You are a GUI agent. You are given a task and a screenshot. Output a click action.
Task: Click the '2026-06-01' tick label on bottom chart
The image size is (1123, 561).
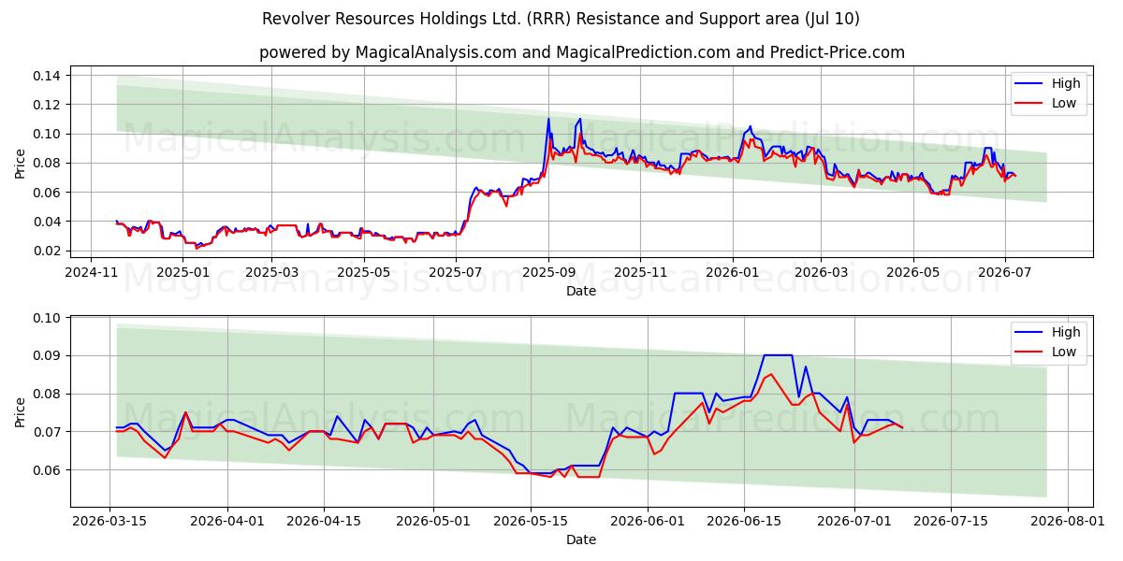(649, 521)
